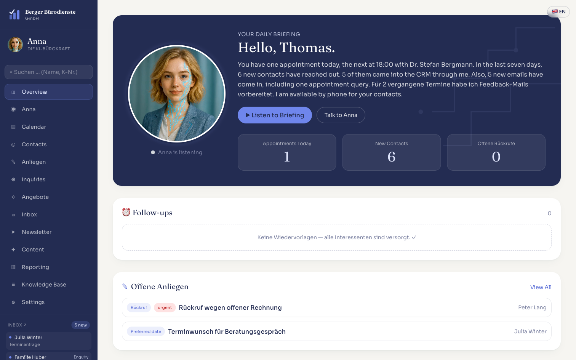Screen dimensions: 576x360
Task: Open Rückruf wegen offener Rechnung entry
Action: [337, 307]
